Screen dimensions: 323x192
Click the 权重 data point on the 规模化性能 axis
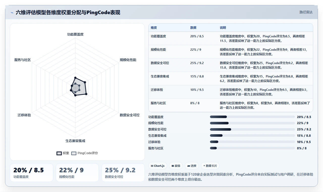click(x=85, y=82)
